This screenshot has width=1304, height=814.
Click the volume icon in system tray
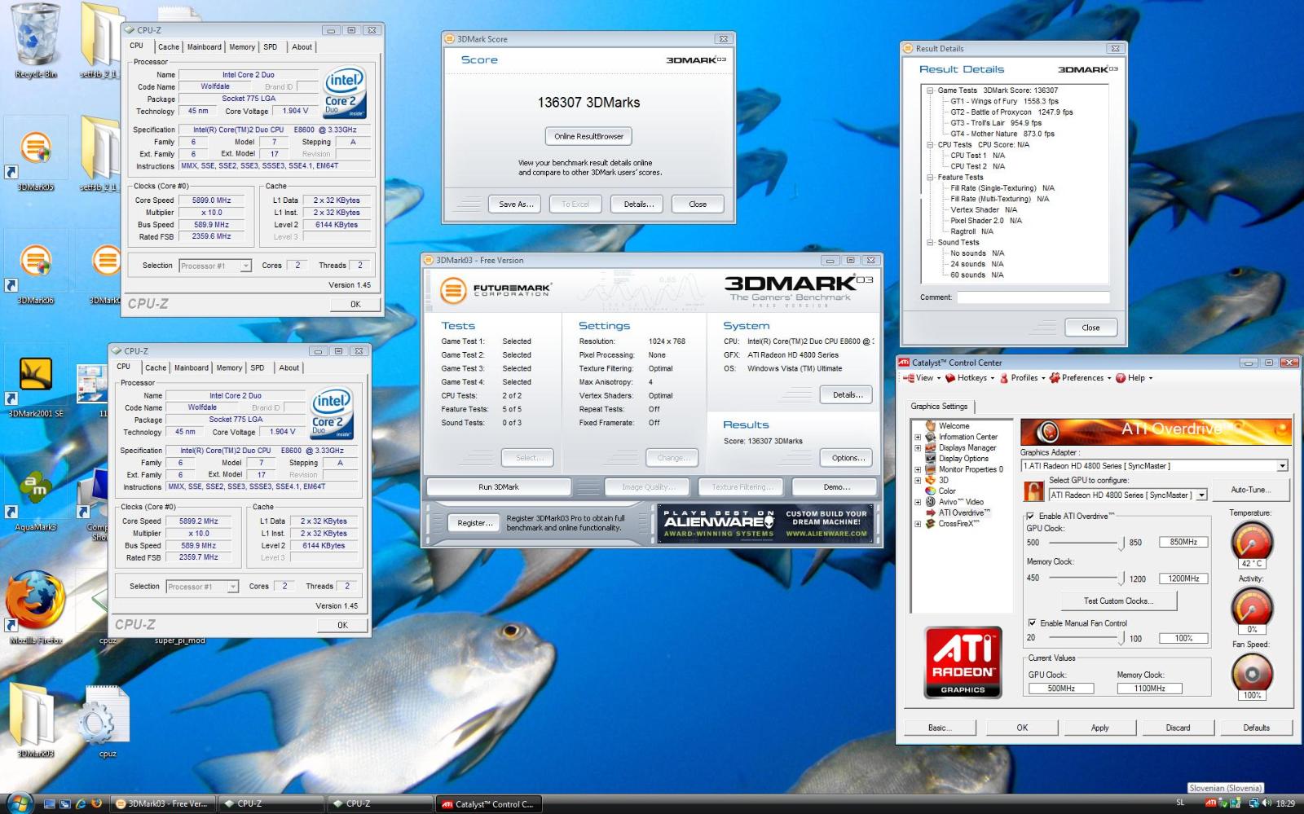point(1266,803)
